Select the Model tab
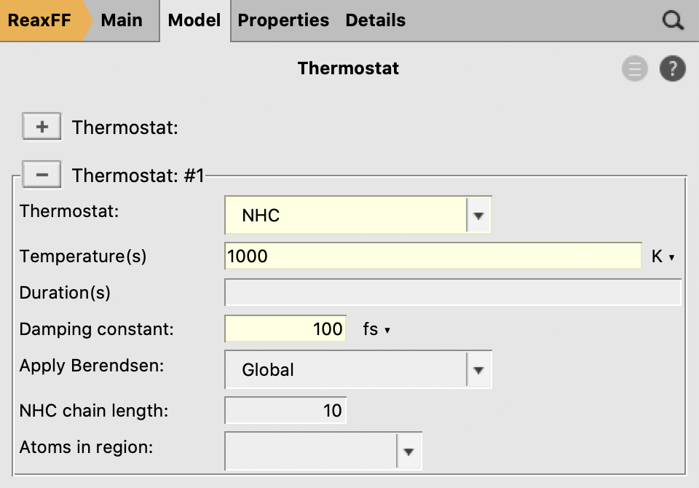The height and width of the screenshot is (488, 699). click(x=194, y=20)
